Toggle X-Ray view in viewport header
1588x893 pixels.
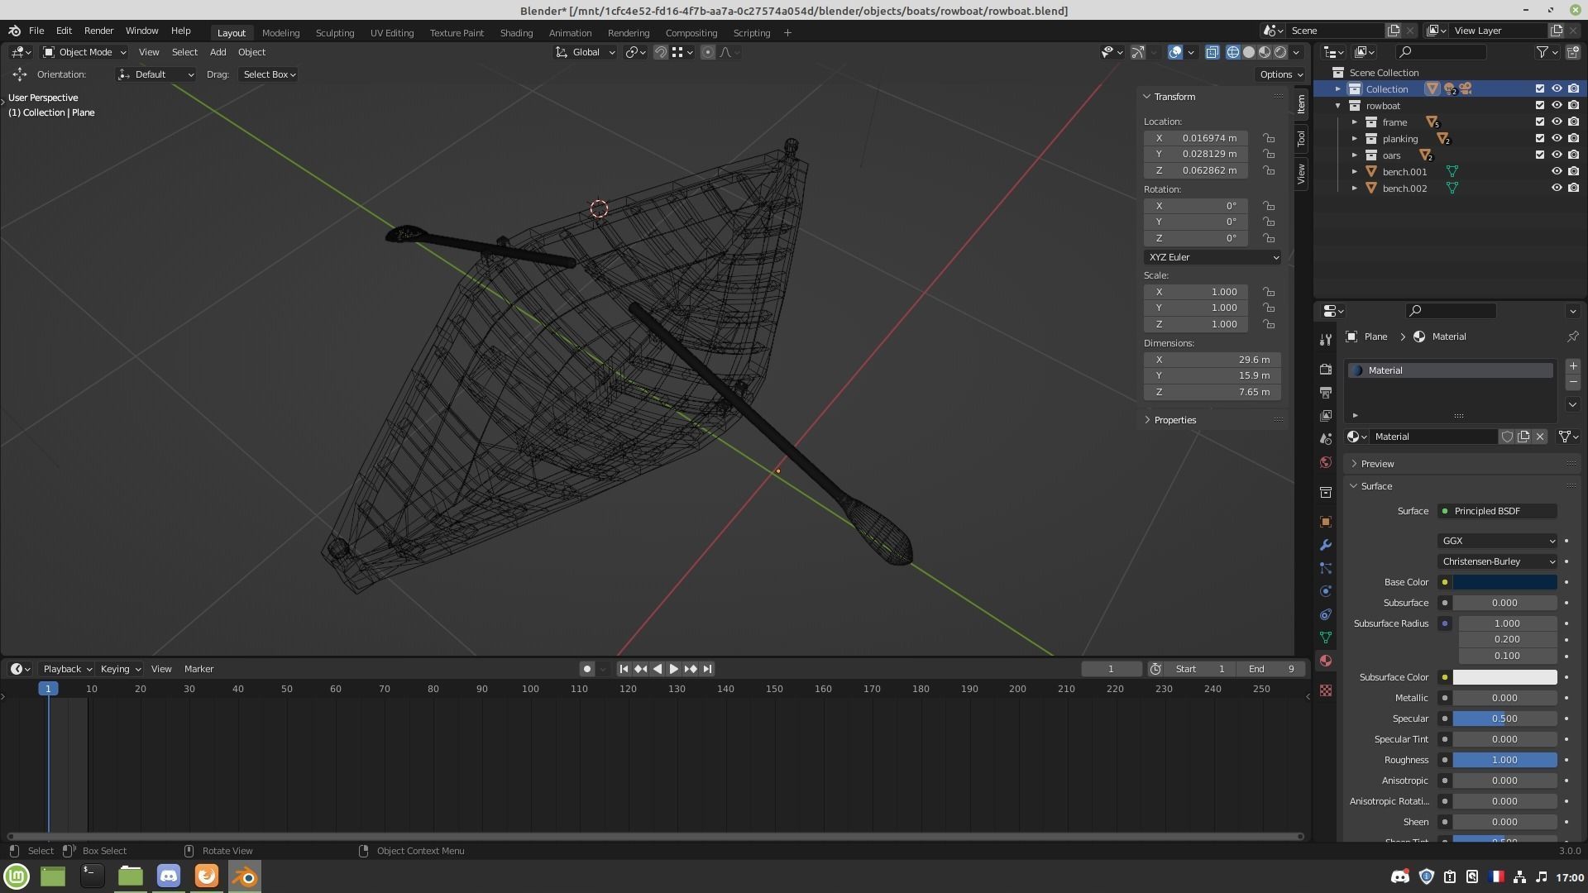pyautogui.click(x=1212, y=52)
